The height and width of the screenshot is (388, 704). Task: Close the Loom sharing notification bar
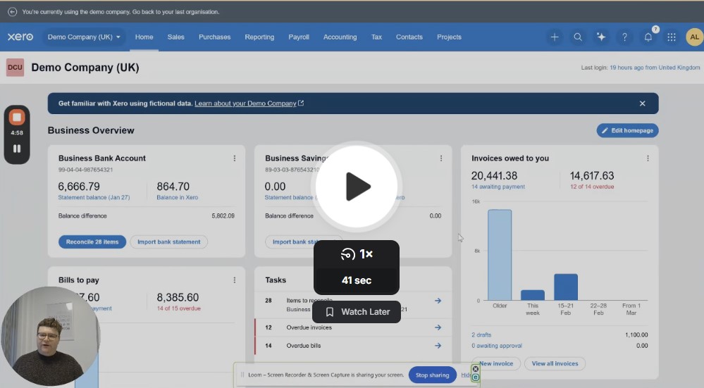(476, 369)
